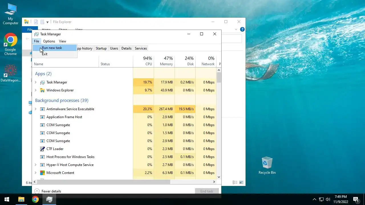Show hidden system tray icons
The height and width of the screenshot is (205, 365).
pos(315,199)
